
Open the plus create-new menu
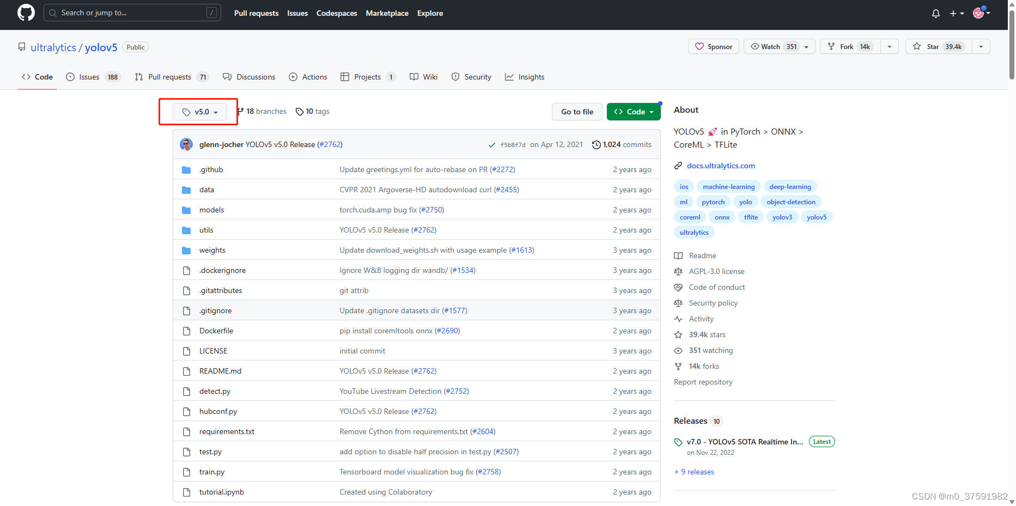pyautogui.click(x=957, y=13)
